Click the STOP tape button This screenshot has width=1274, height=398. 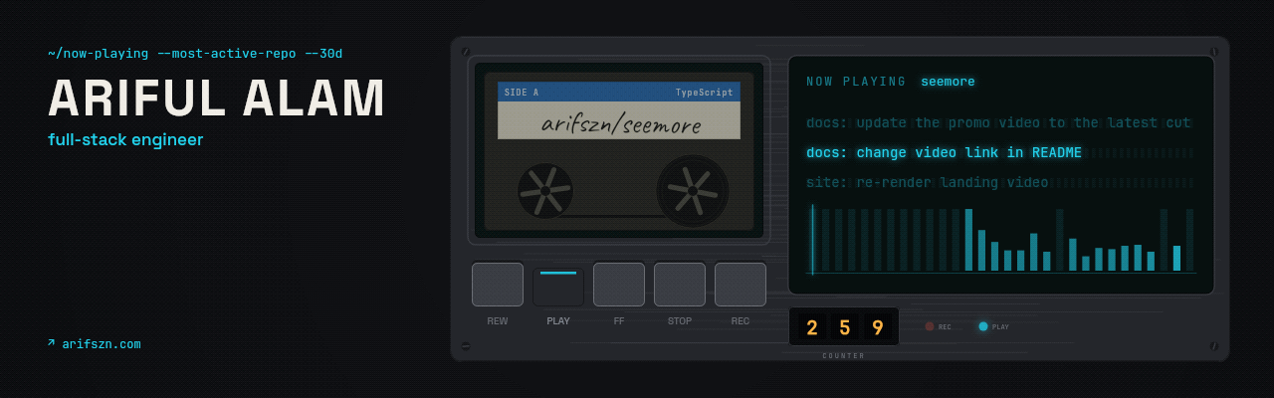point(680,285)
